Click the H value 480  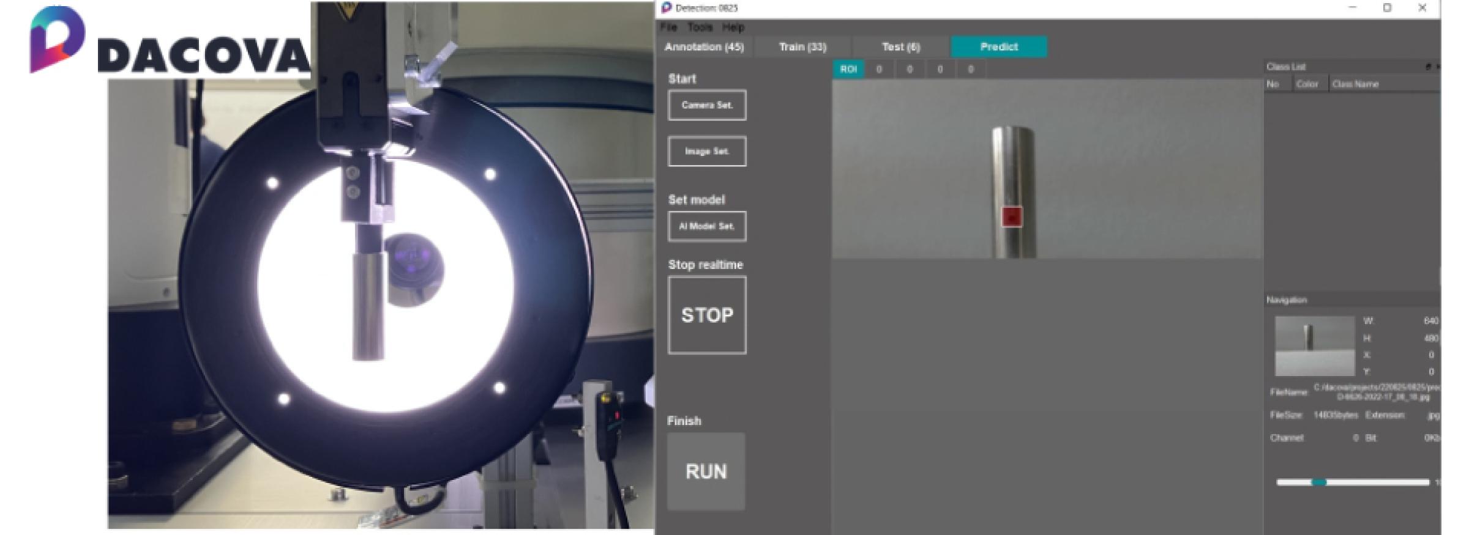1431,338
